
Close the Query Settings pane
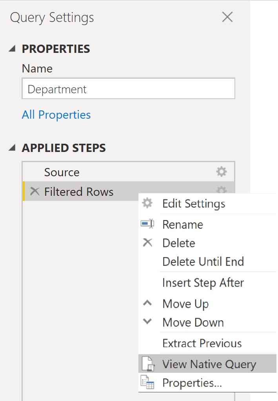coord(227,17)
